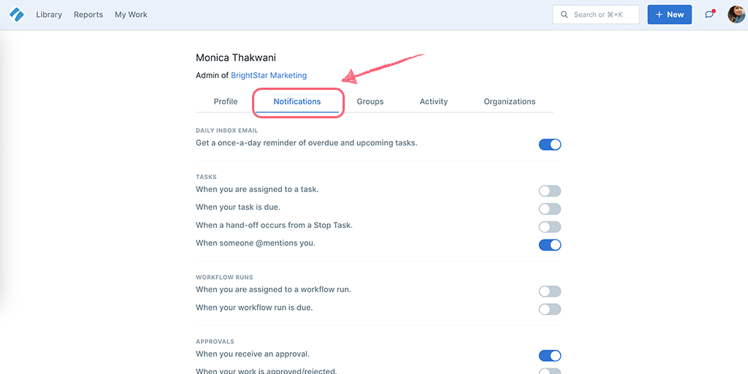Open the comments inbox icon
This screenshot has width=748, height=374.
pos(710,15)
